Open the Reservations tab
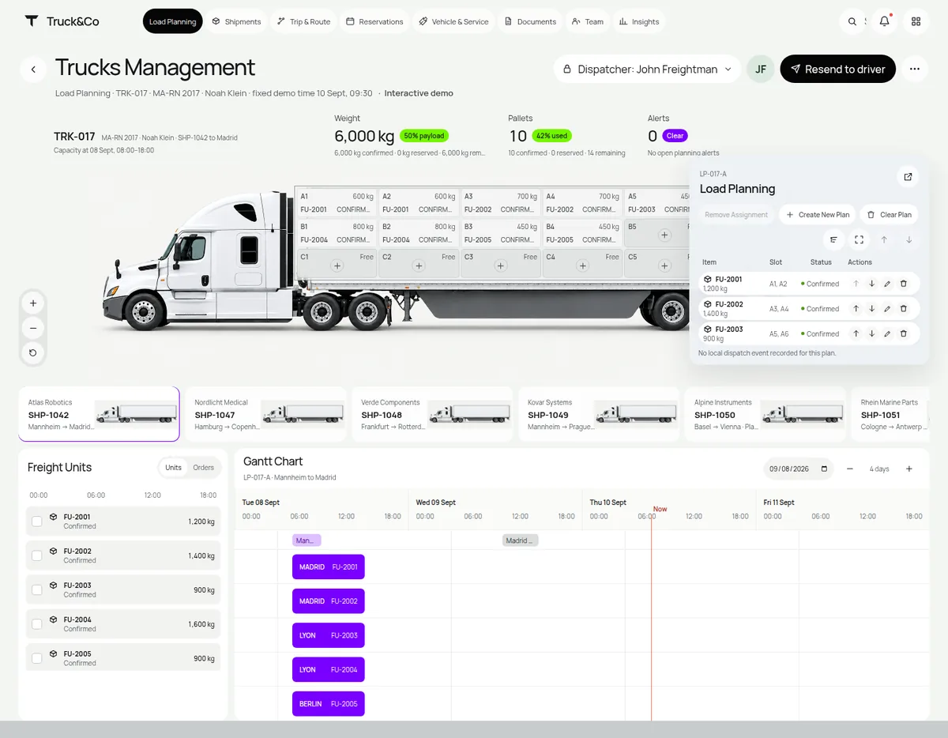The image size is (948, 738). pyautogui.click(x=374, y=21)
